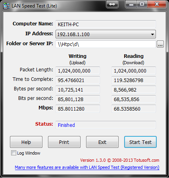
Task: Click the Folder or Server IP field
Action: click(x=106, y=44)
